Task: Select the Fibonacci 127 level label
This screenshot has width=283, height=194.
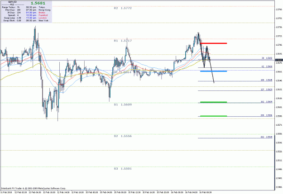Action: tap(266, 90)
